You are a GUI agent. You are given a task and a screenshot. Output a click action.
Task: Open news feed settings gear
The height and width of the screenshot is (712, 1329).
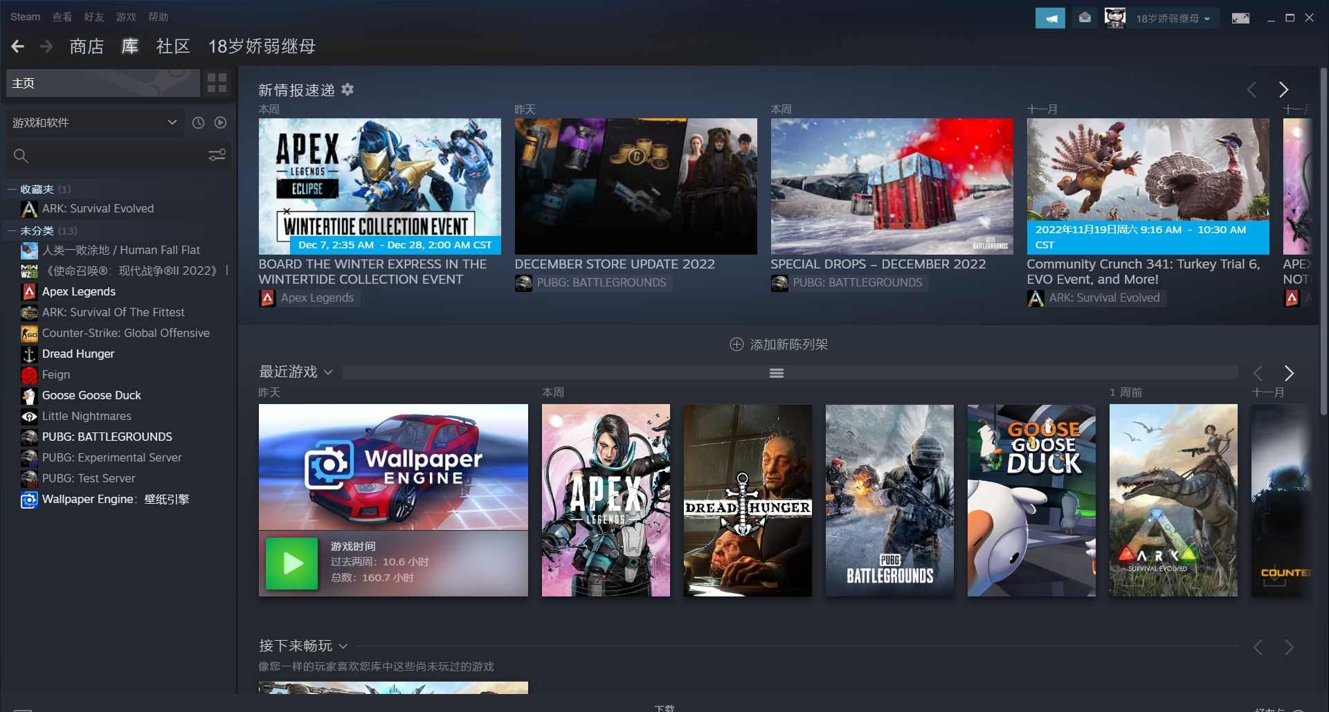pyautogui.click(x=347, y=89)
